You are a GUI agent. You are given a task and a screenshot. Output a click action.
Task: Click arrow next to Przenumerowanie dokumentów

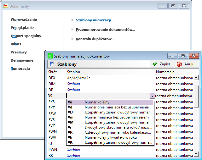click(72, 30)
